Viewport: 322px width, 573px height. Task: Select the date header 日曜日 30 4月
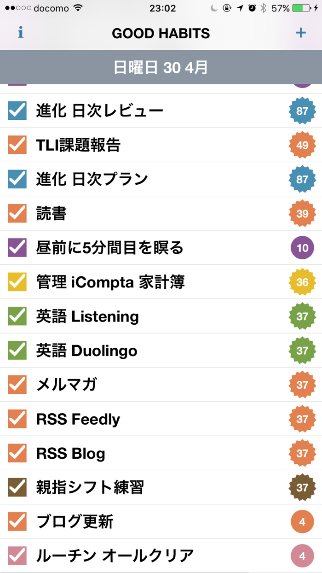coord(161,67)
